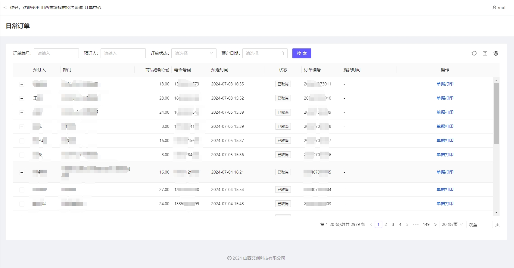Image resolution: width=514 pixels, height=268 pixels.
Task: Print receipt for order booked 2024-07-08 16:35
Action: (x=445, y=84)
